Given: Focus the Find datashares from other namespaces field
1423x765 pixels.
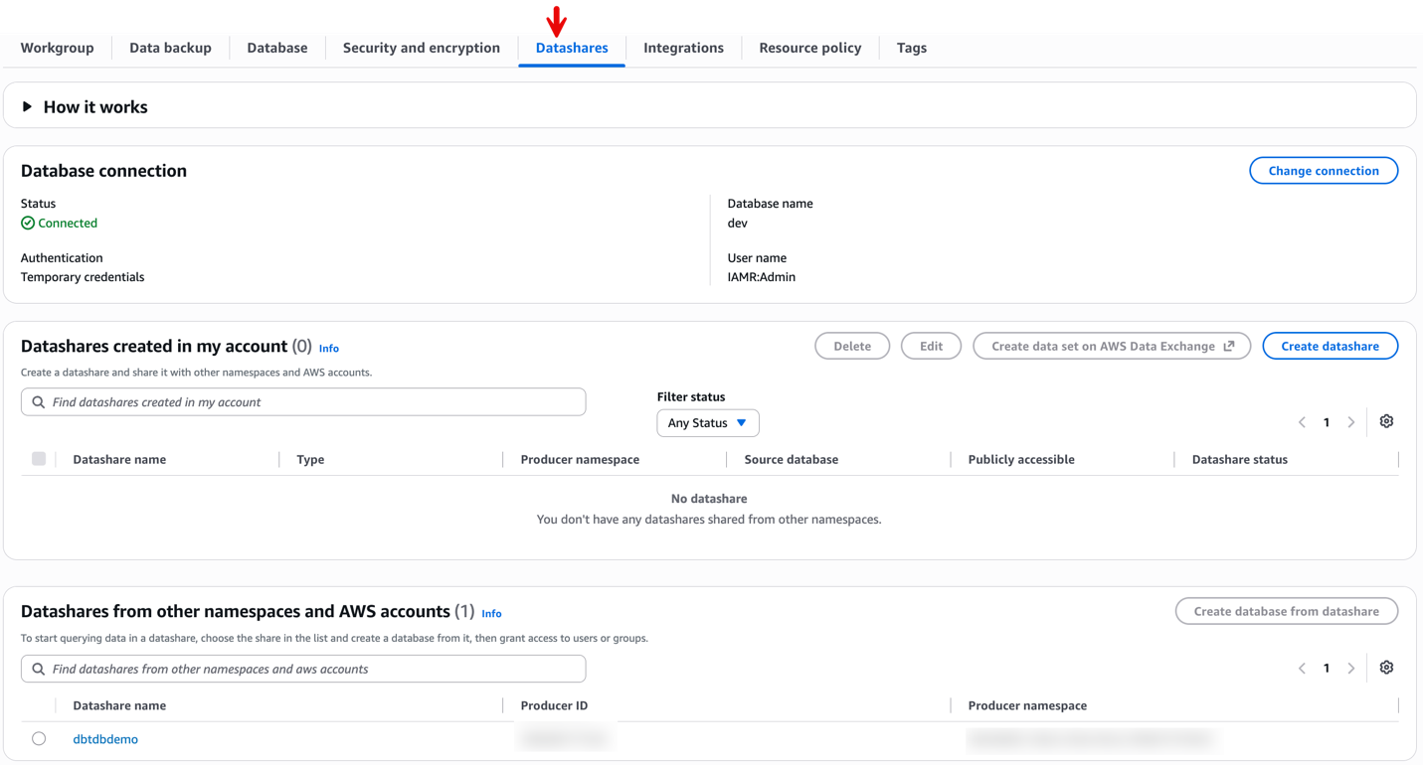Looking at the screenshot, I should coord(303,669).
